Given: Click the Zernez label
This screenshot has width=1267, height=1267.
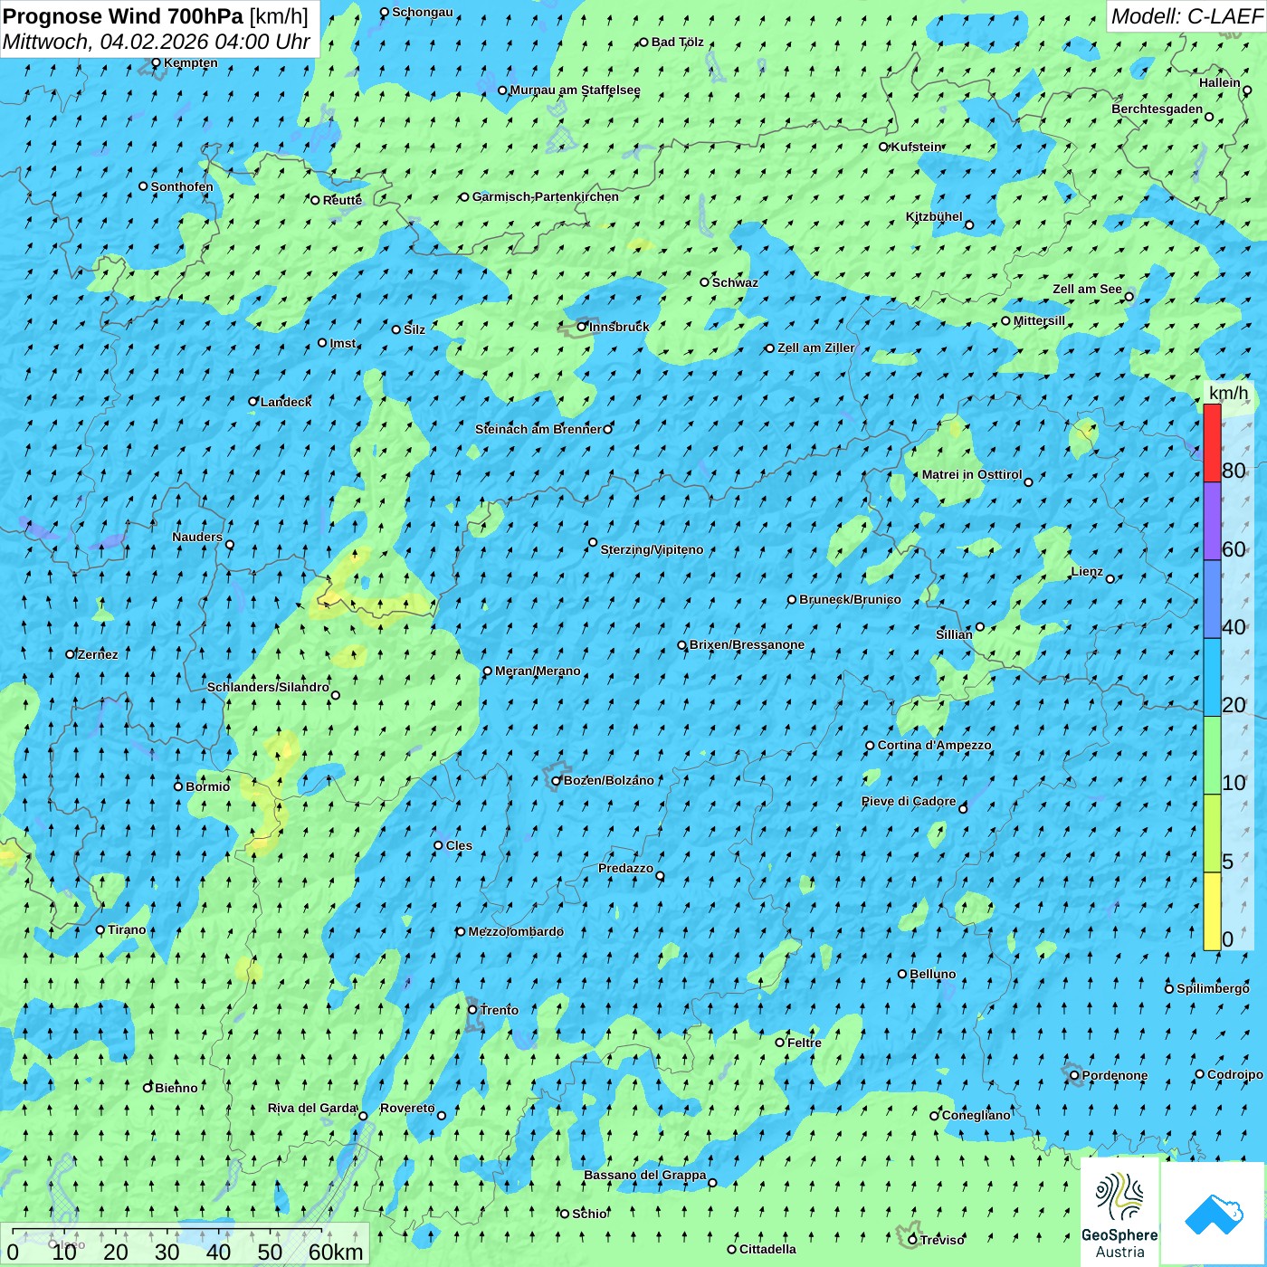Looking at the screenshot, I should coord(98,654).
